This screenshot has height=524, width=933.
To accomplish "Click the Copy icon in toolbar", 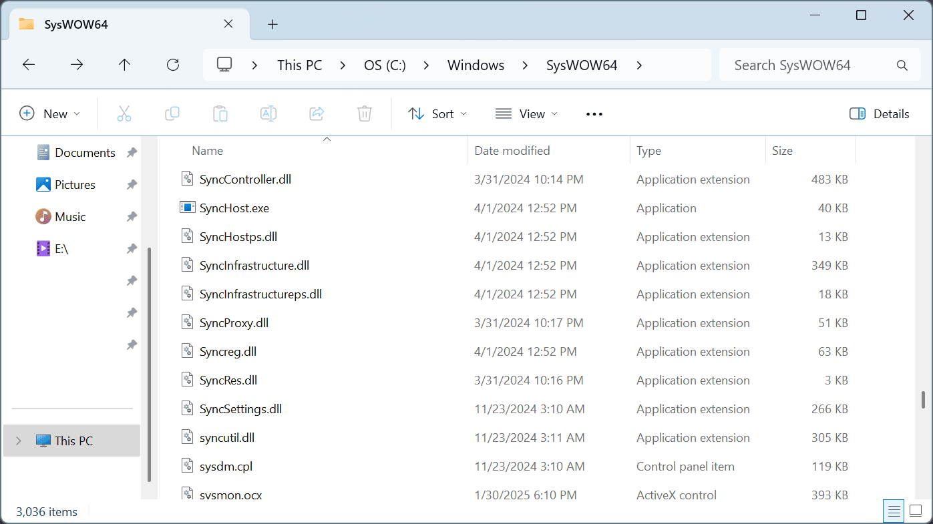I will (x=172, y=113).
